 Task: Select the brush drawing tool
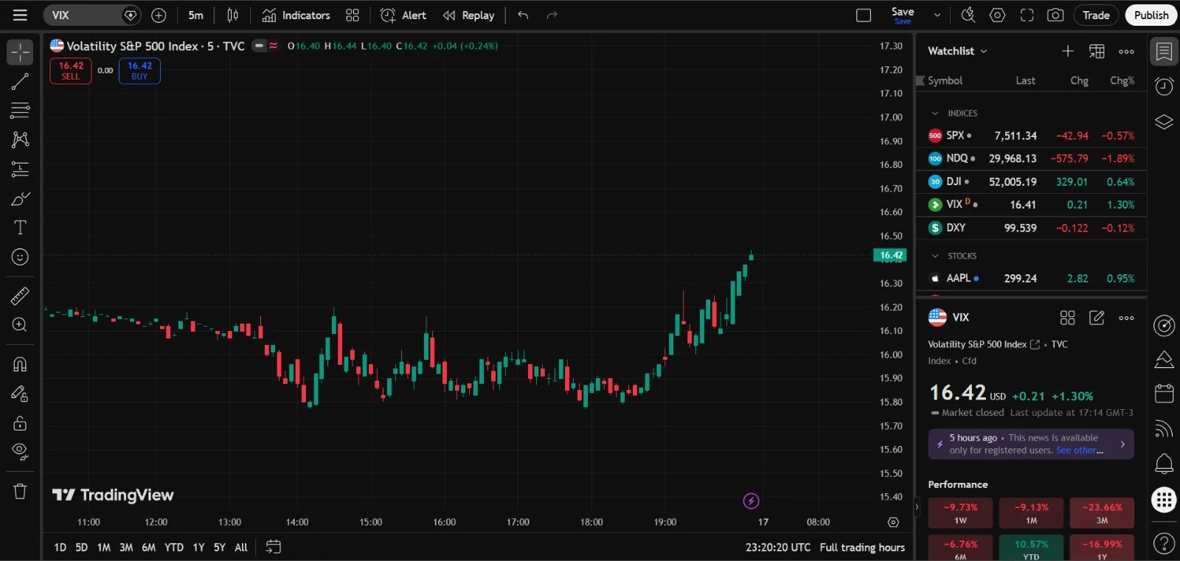(20, 198)
